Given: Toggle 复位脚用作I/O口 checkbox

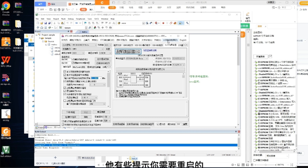Looking at the screenshot, I should [x=65, y=91].
